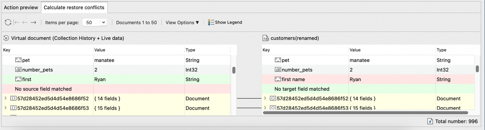Click the refresh icon in the toolbar
This screenshot has height=130, width=485.
point(8,22)
